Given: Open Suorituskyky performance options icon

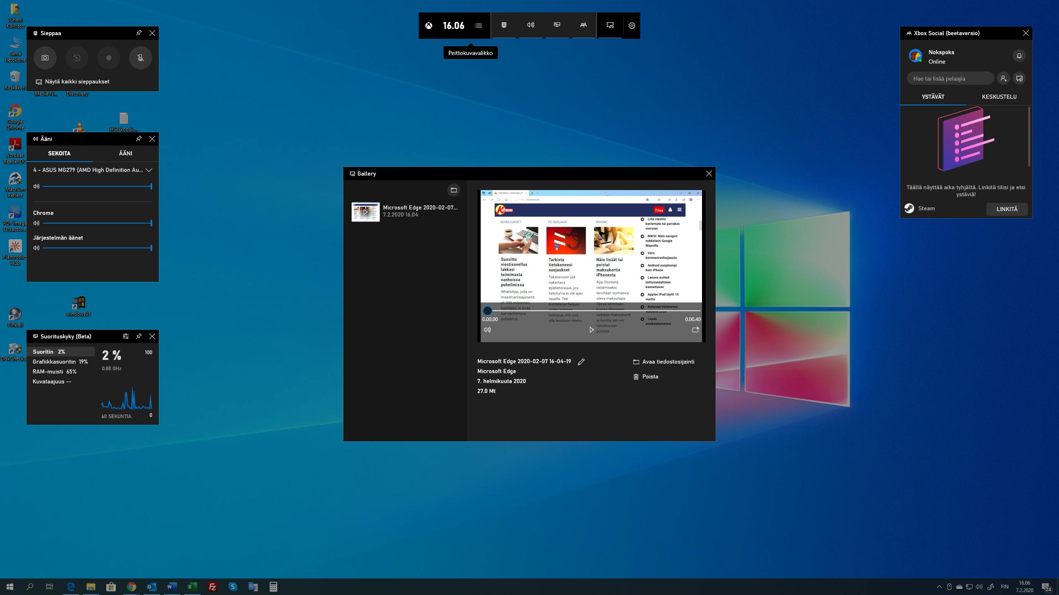Looking at the screenshot, I should tap(126, 336).
